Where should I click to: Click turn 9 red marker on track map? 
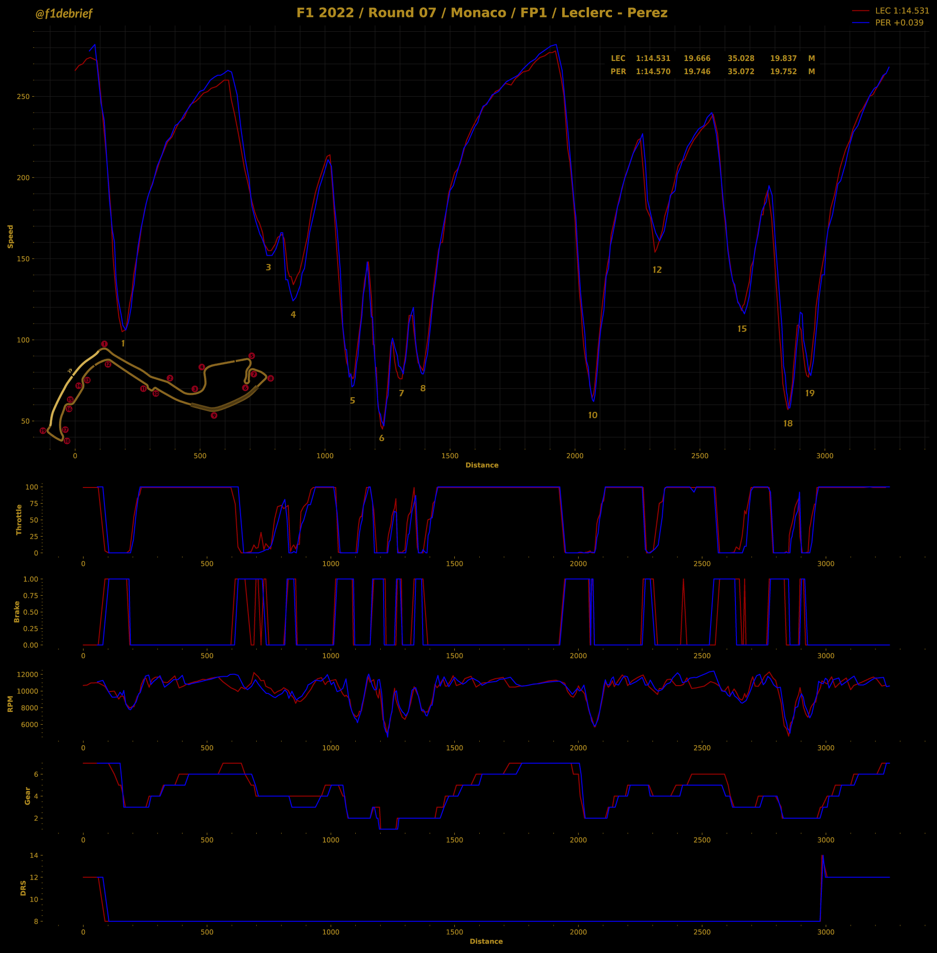tap(214, 415)
